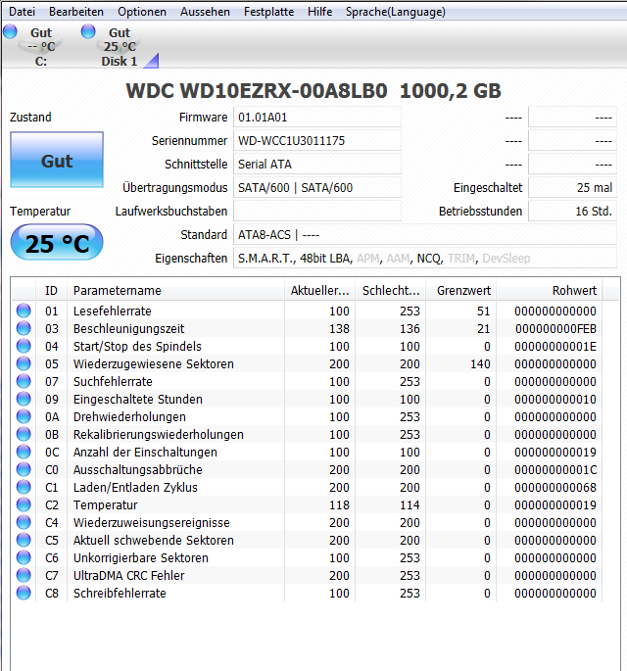This screenshot has height=671, width=627.
Task: Click status orb of Wiederzugewiesene Sektoren row
Action: coord(24,363)
